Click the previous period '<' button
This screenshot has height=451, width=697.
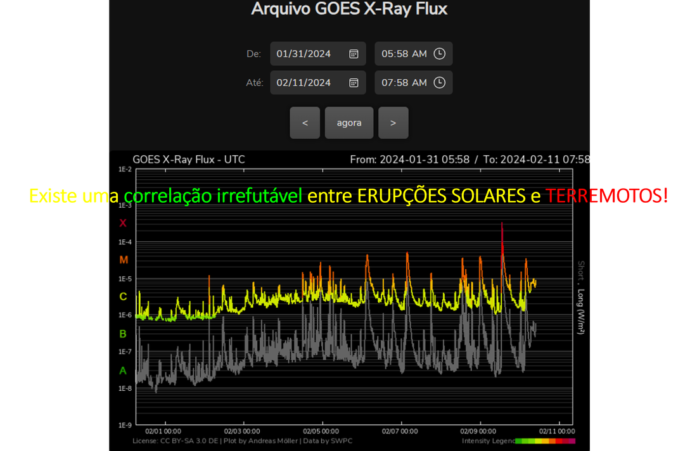tap(305, 123)
